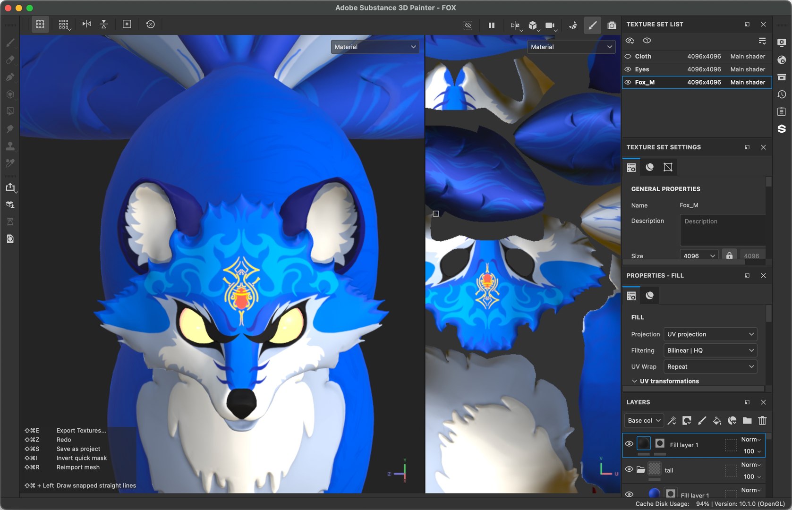The image size is (792, 510).
Task: Open the camera screenshot icon
Action: click(x=612, y=25)
